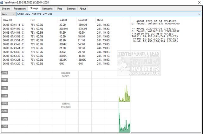This screenshot has width=203, height=134.
Task: Click the #0002 log entry line
Action: tap(154, 21)
